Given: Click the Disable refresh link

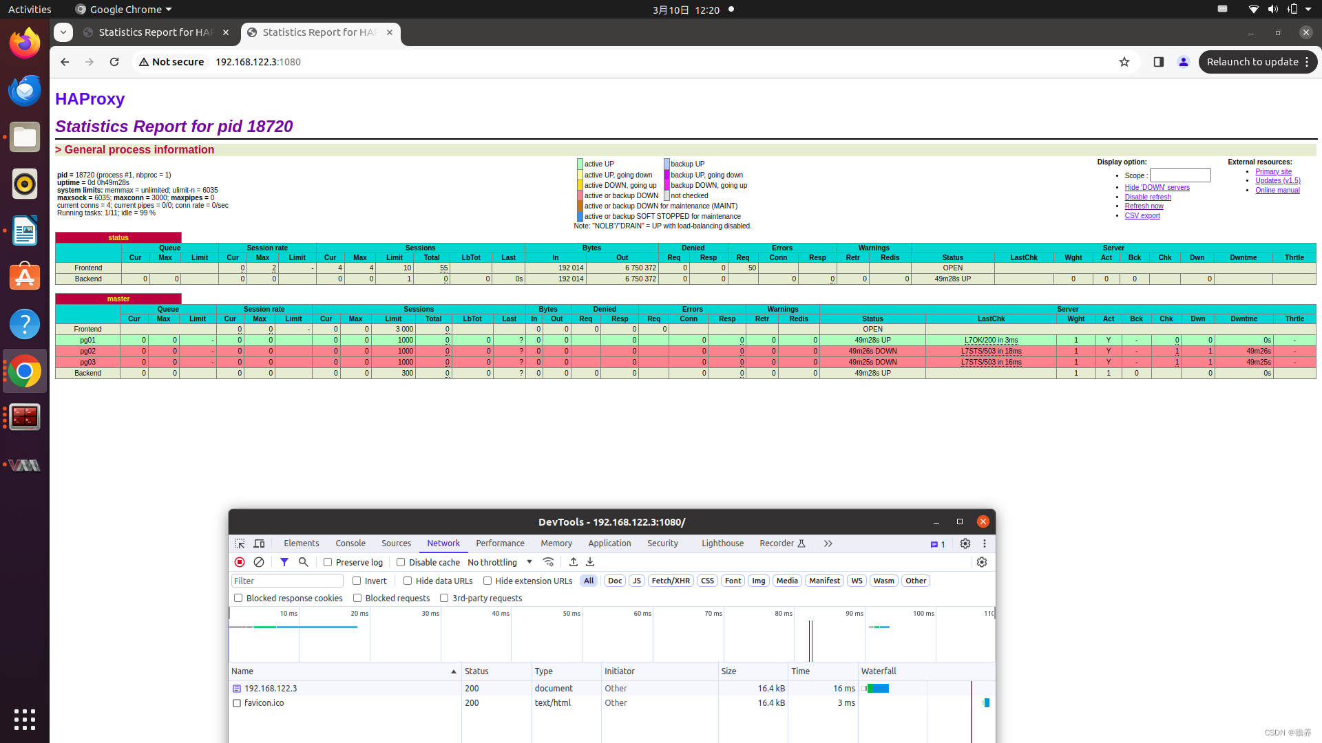Looking at the screenshot, I should coord(1148,197).
